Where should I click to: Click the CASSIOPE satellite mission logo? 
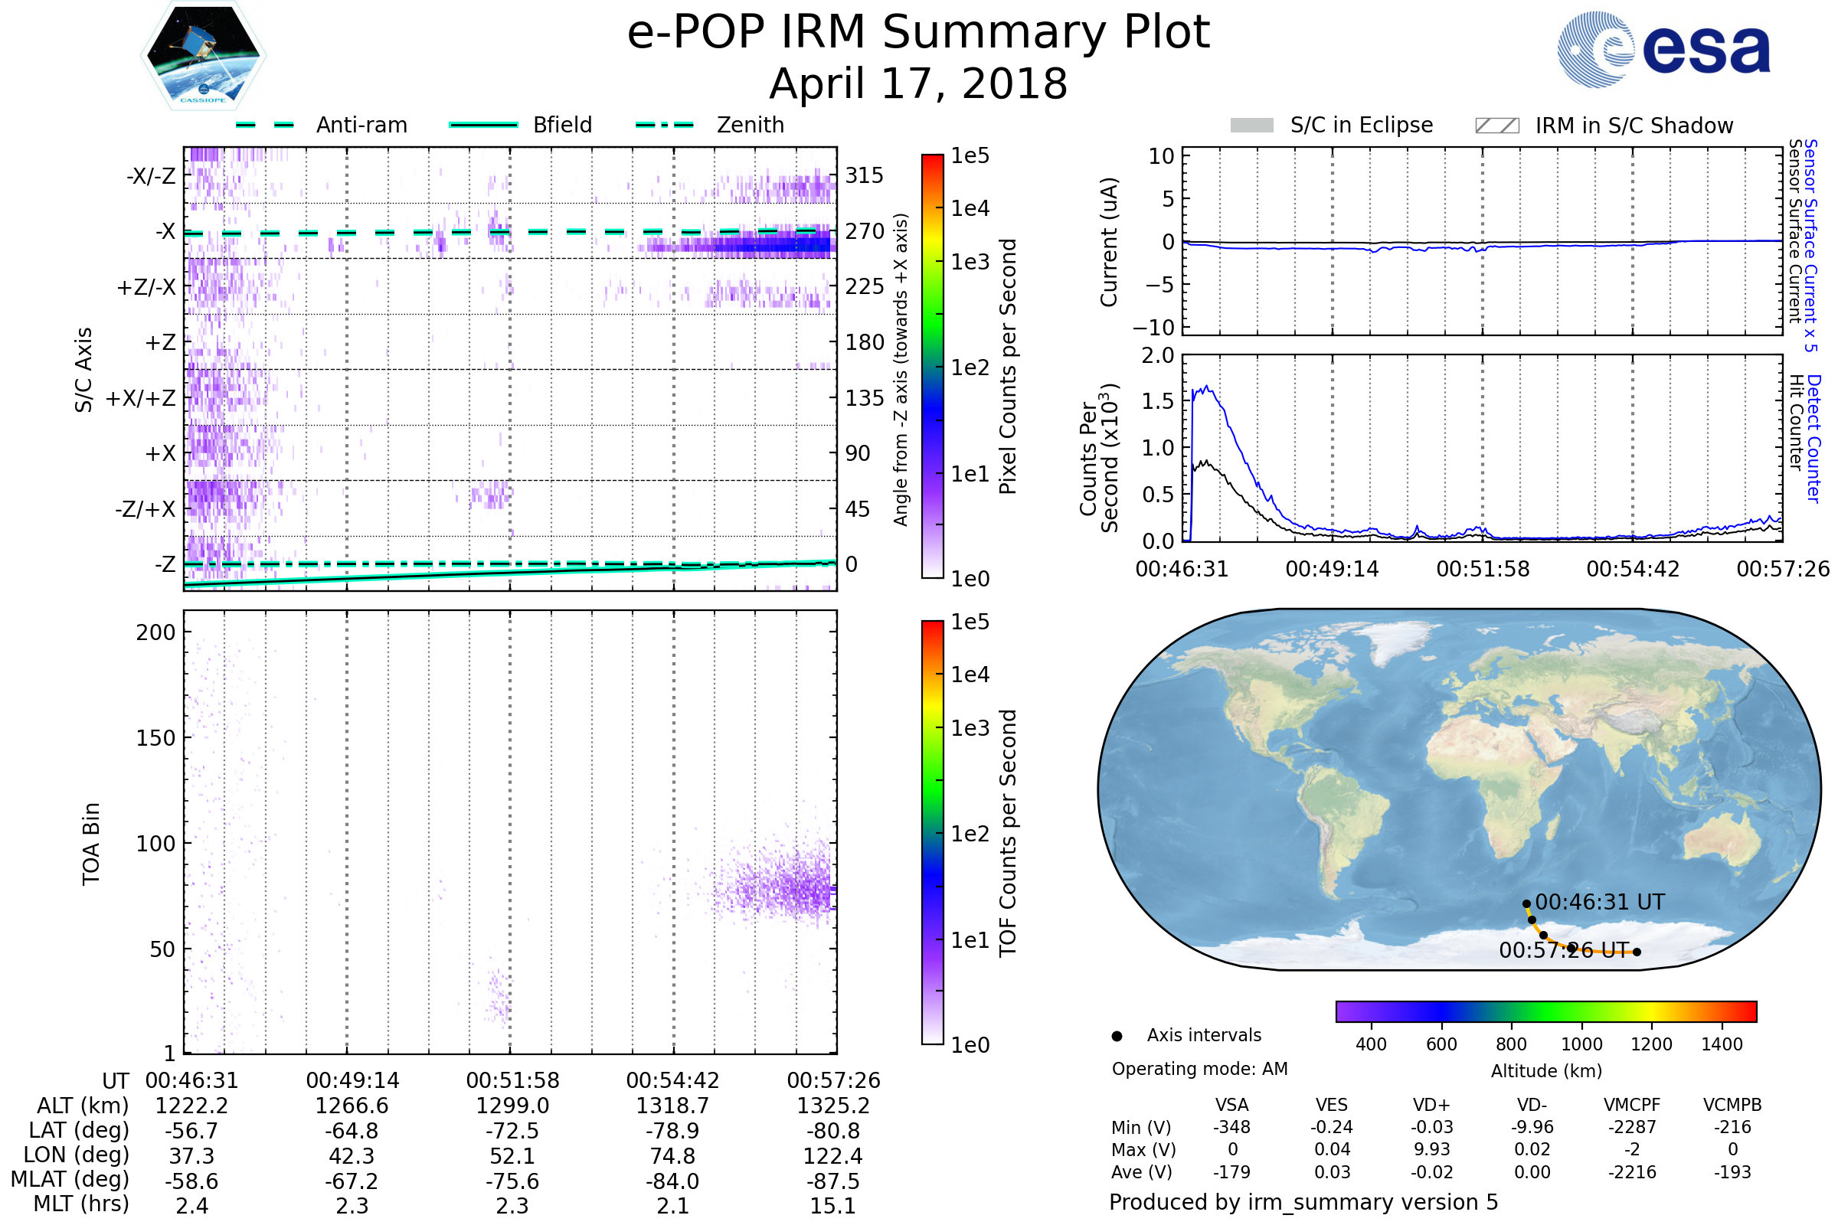tap(203, 54)
